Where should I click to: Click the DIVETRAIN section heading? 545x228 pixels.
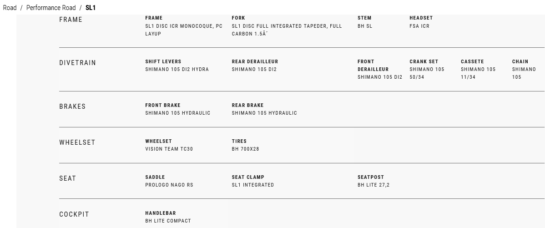[78, 63]
